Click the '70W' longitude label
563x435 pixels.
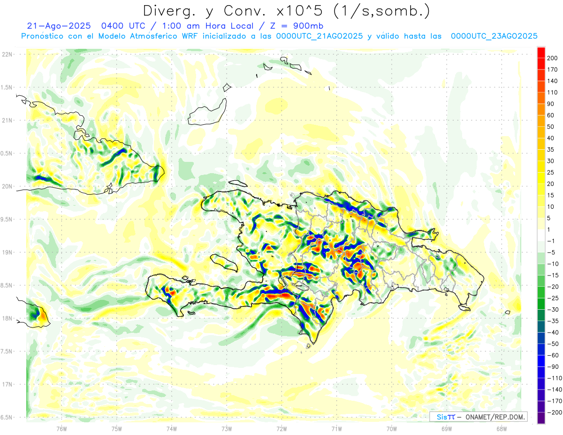pyautogui.click(x=392, y=428)
